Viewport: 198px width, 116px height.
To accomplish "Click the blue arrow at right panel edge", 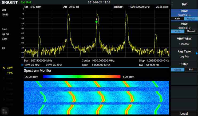I will point(197,53).
